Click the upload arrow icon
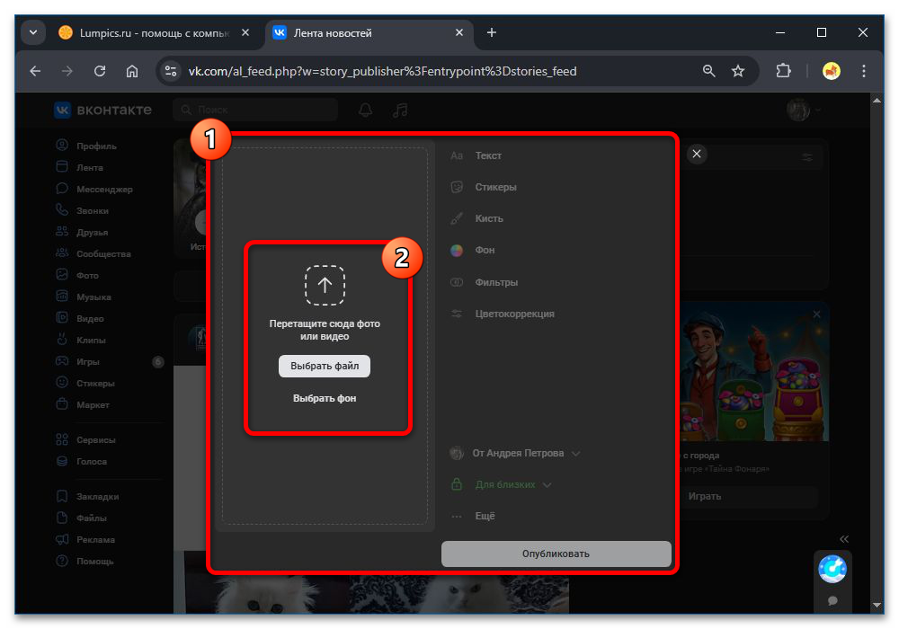This screenshot has height=629, width=899. (325, 285)
